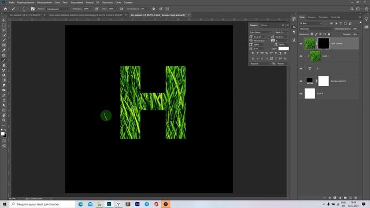Select the Hand tool

[x=4, y=116]
